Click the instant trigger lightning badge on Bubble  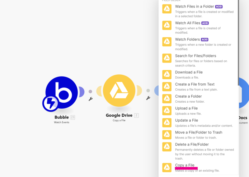point(50,104)
